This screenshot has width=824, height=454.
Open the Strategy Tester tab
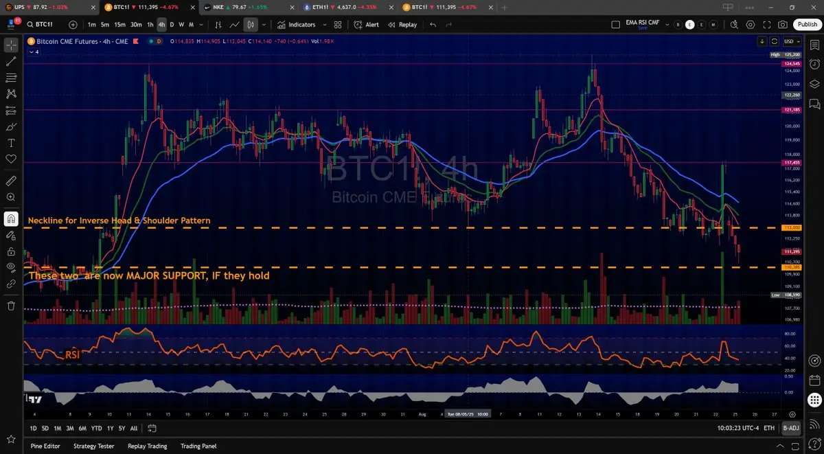pyautogui.click(x=93, y=446)
